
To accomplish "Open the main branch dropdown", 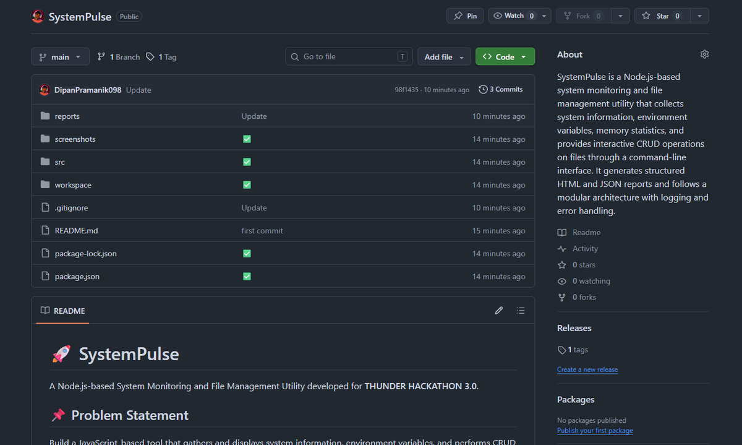I will tap(60, 57).
